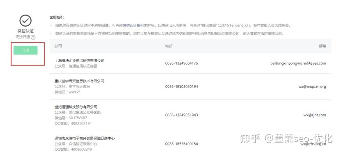Open the 微信认证指引 link
Viewport: 341px width, 152px height.
click(133, 25)
